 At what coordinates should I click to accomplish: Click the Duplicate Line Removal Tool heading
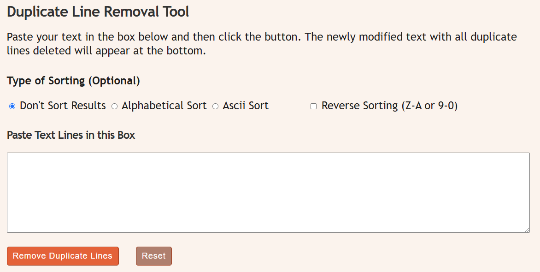click(x=98, y=12)
